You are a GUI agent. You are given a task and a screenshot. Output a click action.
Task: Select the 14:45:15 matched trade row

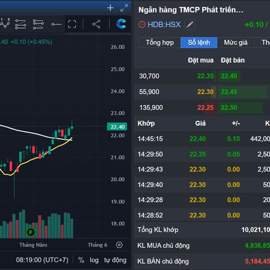[202, 139]
